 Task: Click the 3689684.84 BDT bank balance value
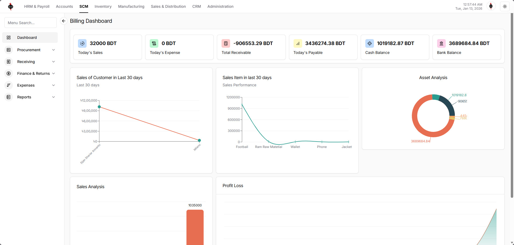[x=469, y=43]
